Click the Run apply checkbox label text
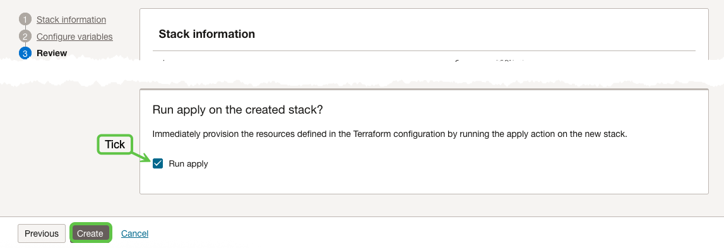This screenshot has height=248, width=724. [x=188, y=163]
